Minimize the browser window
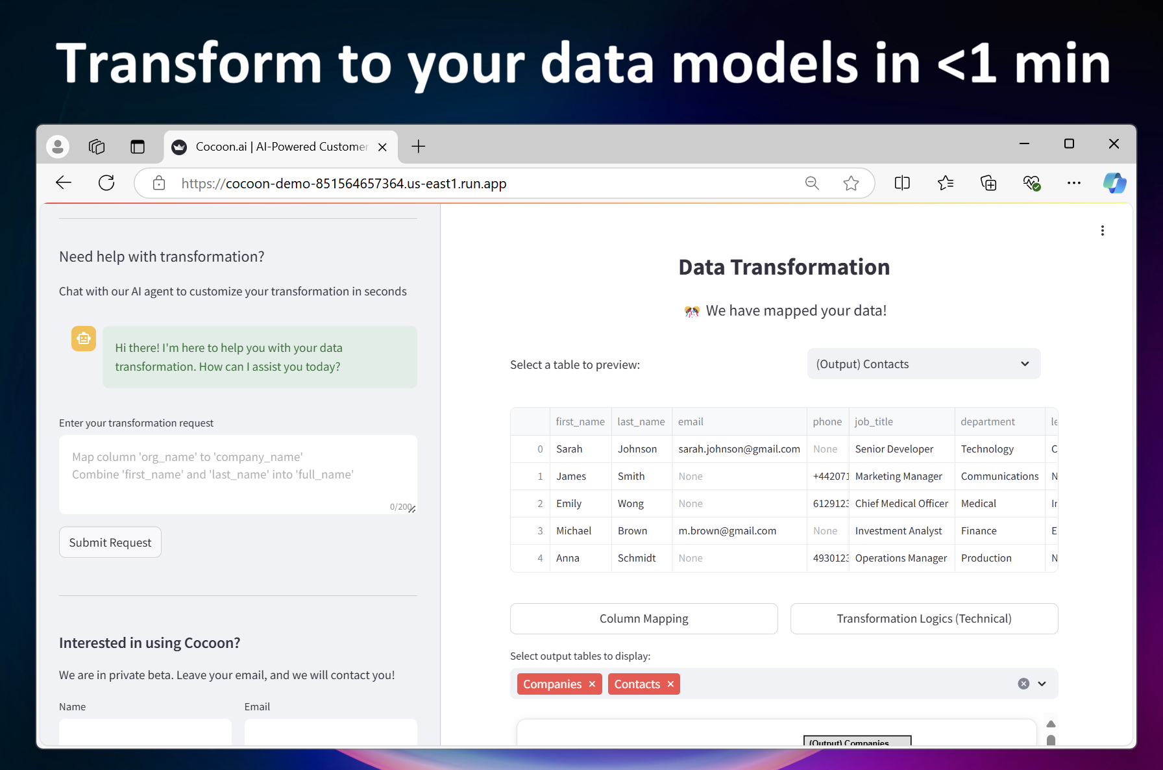 (1024, 143)
